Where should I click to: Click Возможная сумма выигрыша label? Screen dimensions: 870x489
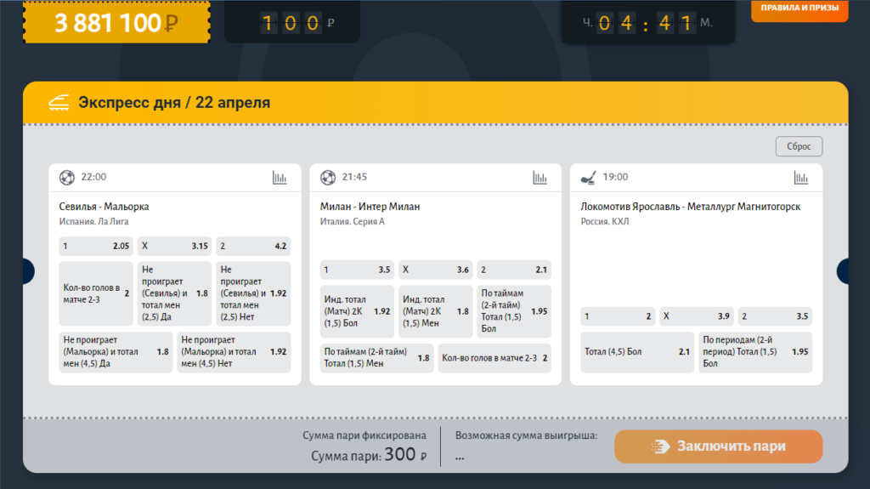point(526,435)
